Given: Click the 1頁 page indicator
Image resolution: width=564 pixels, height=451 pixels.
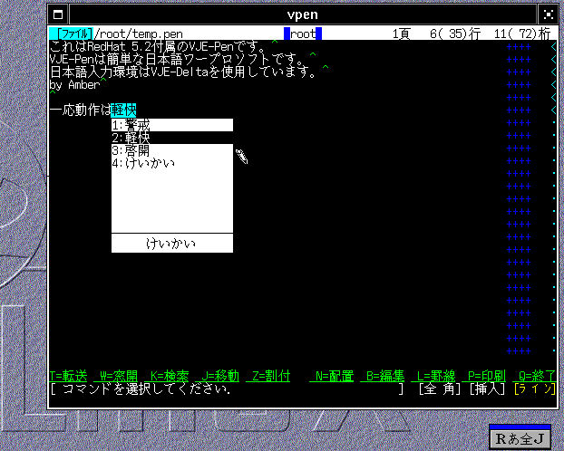Looking at the screenshot, I should 402,34.
